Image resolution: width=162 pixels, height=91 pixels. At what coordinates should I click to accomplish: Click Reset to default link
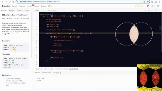pos(73,69)
